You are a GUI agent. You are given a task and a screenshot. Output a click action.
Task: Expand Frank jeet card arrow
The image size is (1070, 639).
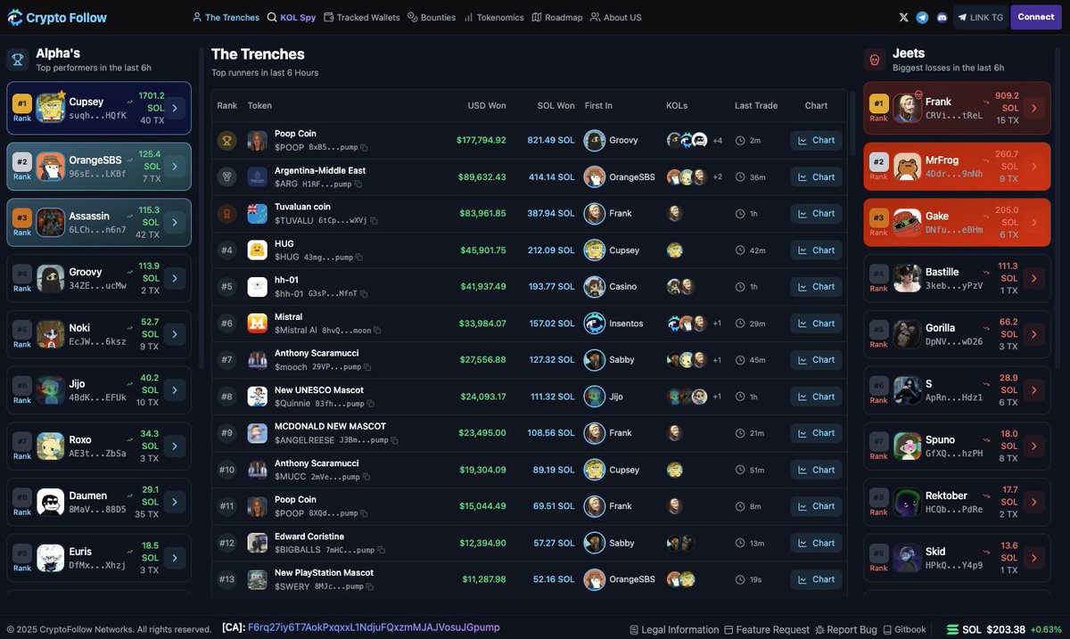pyautogui.click(x=1034, y=108)
